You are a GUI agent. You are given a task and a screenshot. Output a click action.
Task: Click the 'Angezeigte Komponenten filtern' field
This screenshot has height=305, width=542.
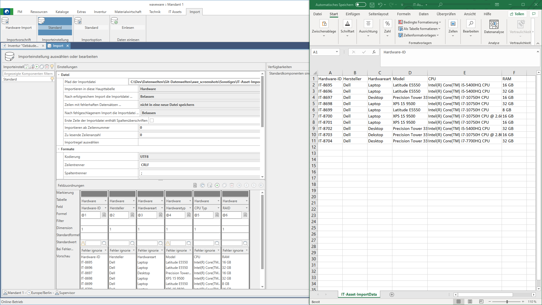click(x=28, y=74)
